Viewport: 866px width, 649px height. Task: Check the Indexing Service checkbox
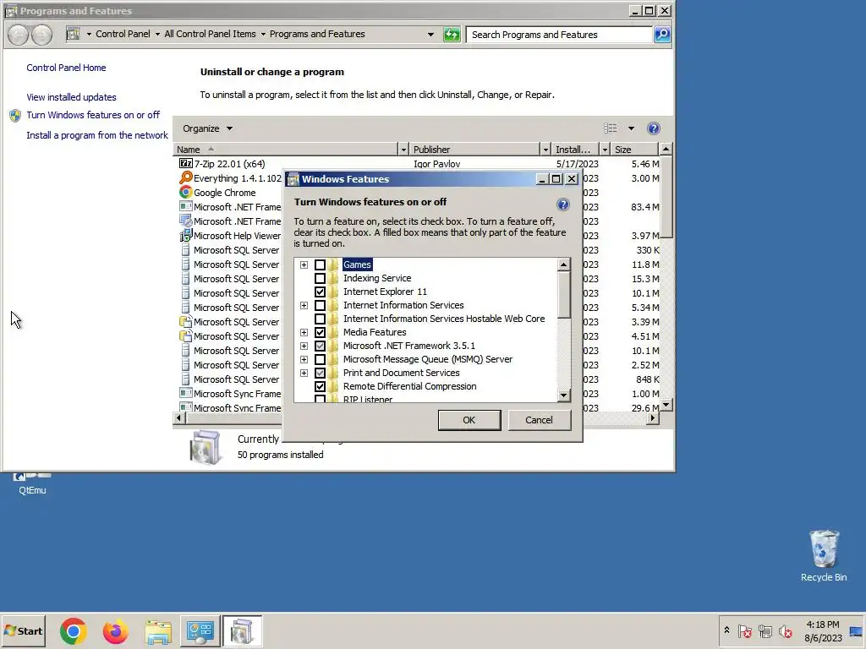pyautogui.click(x=320, y=278)
